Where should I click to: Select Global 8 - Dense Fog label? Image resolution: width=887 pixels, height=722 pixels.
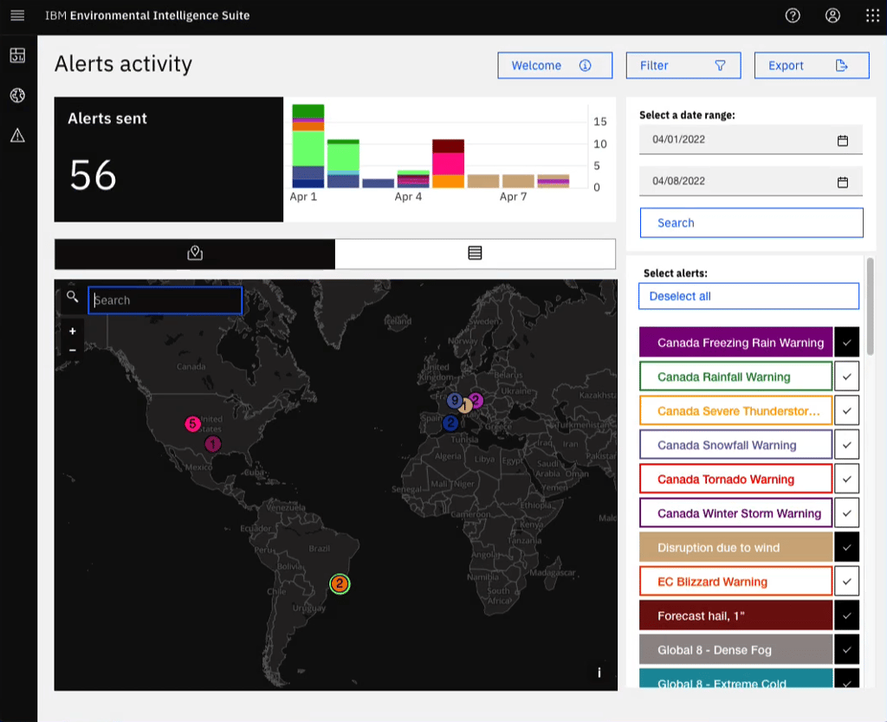tap(736, 649)
